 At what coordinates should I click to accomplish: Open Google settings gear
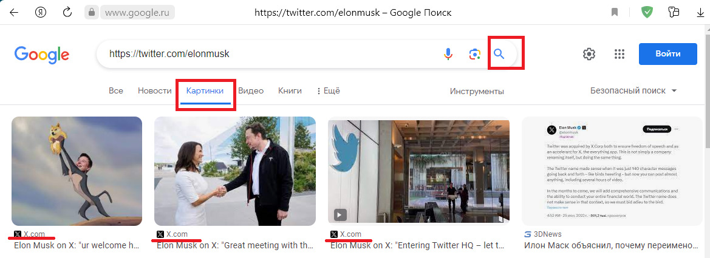click(x=589, y=54)
